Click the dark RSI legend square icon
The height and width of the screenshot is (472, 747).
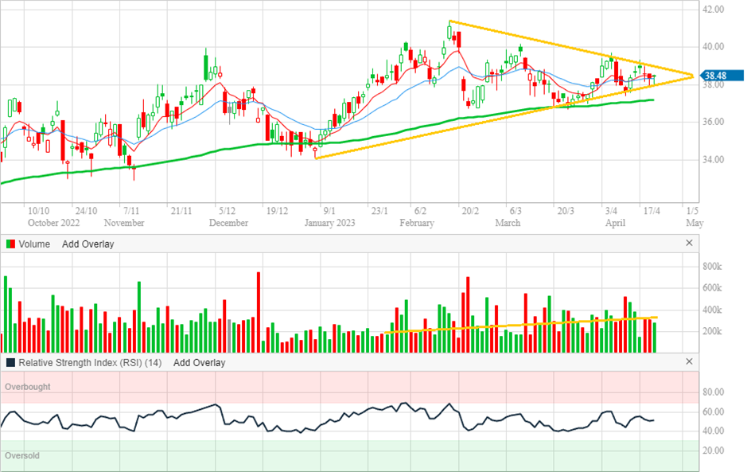point(10,363)
